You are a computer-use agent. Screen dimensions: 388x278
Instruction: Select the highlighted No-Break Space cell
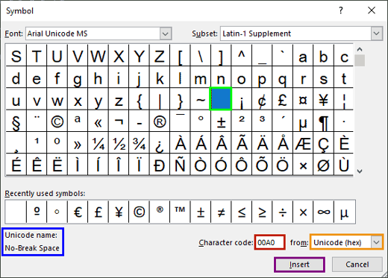tap(221, 98)
